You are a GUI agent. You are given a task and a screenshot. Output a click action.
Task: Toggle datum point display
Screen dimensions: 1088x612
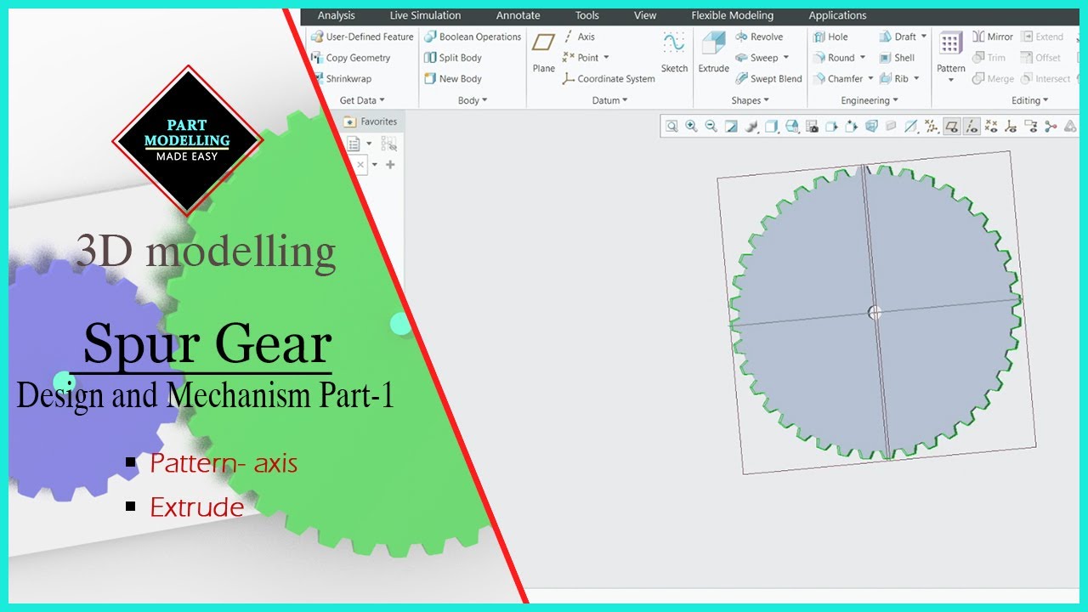pyautogui.click(x=991, y=127)
